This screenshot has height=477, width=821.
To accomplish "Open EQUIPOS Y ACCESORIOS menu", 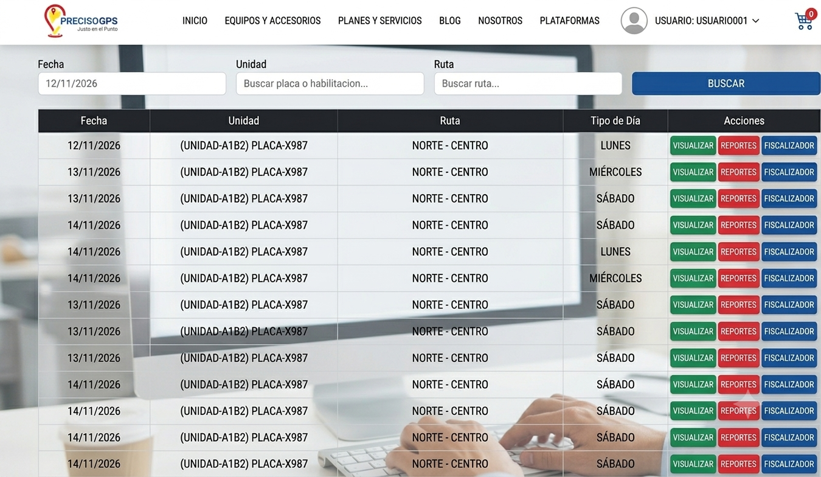I will pos(272,21).
